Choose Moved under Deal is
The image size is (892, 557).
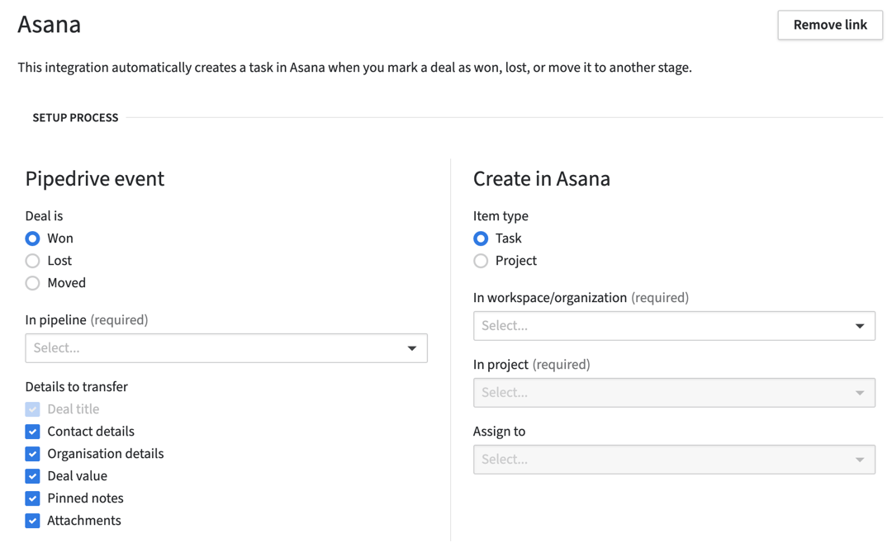click(31, 282)
